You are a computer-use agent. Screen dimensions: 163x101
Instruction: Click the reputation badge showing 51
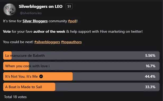69,6
